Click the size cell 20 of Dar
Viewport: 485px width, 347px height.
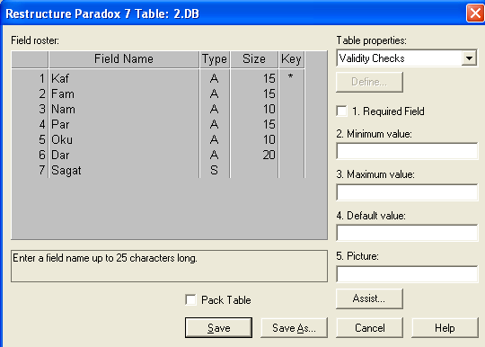[254, 155]
